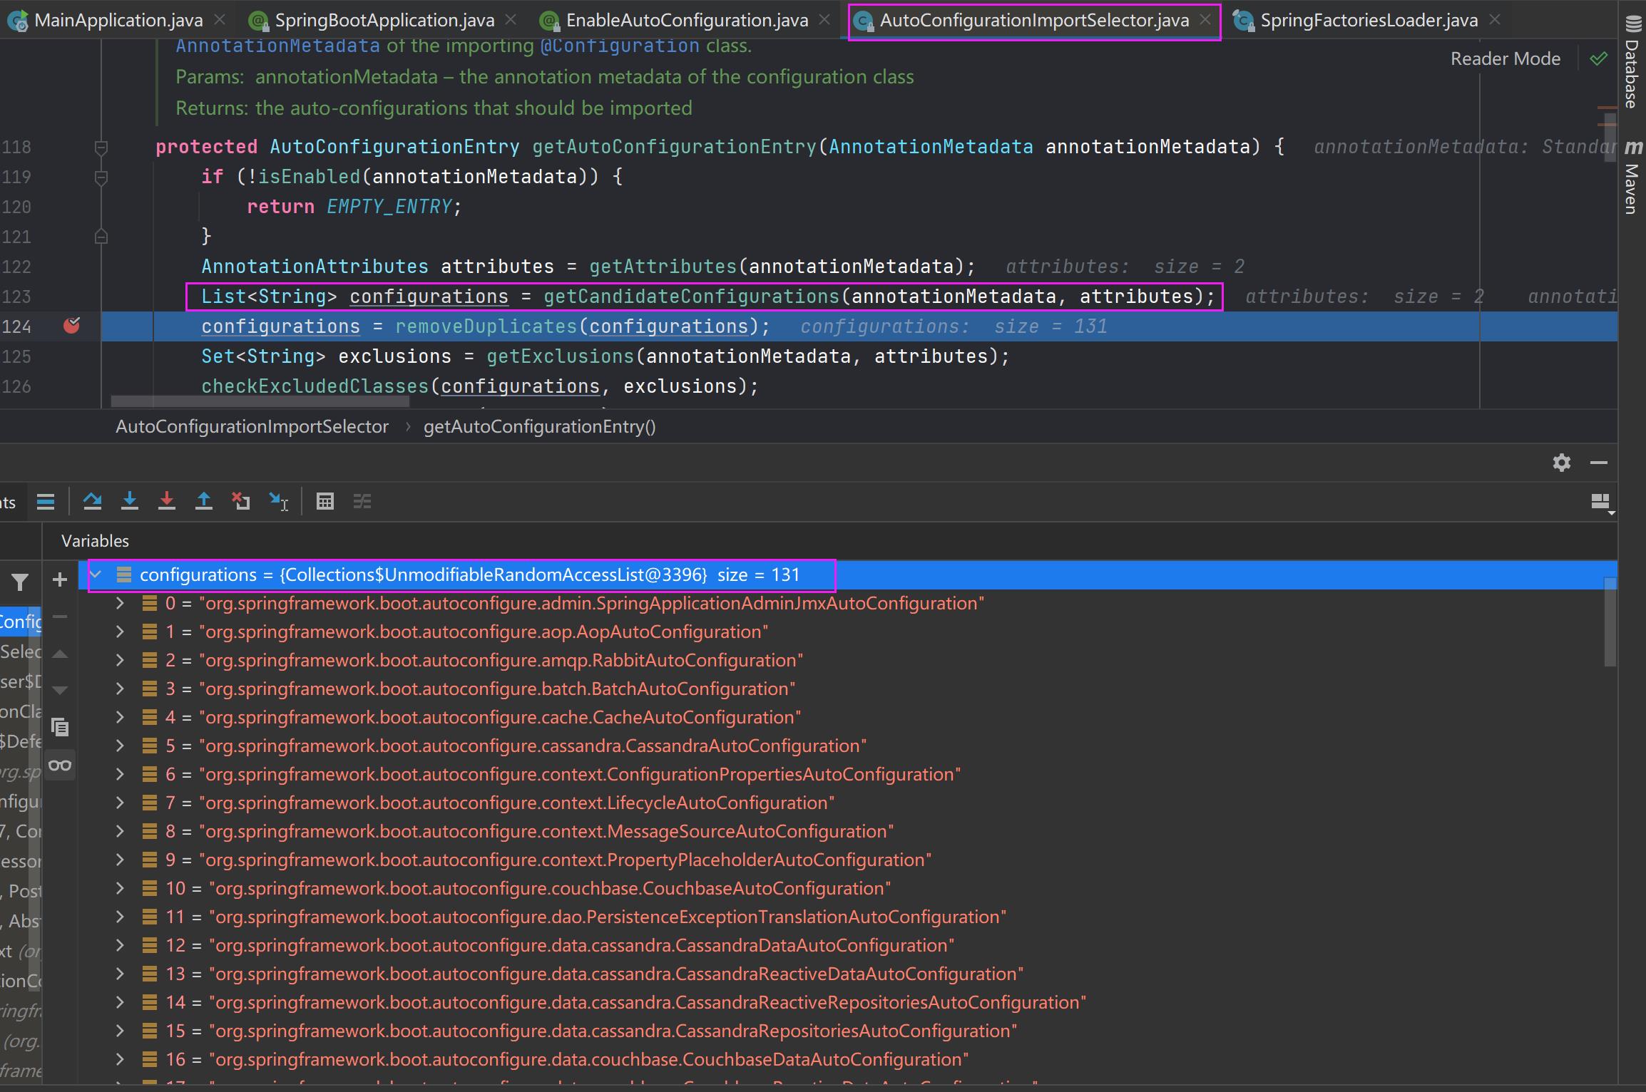Select element 6 ConfigurationPropertiesAutoConfiguration row
Image resolution: width=1646 pixels, height=1092 pixels.
pyautogui.click(x=841, y=774)
